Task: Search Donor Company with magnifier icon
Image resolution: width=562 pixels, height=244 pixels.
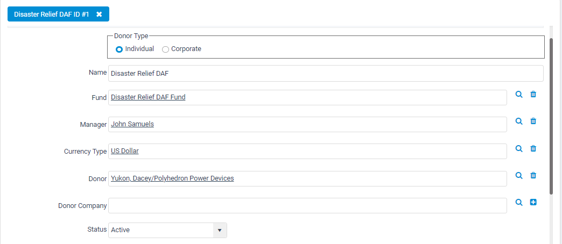Action: pos(518,202)
